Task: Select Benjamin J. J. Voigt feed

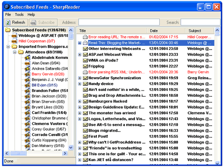Action: (x=50, y=80)
